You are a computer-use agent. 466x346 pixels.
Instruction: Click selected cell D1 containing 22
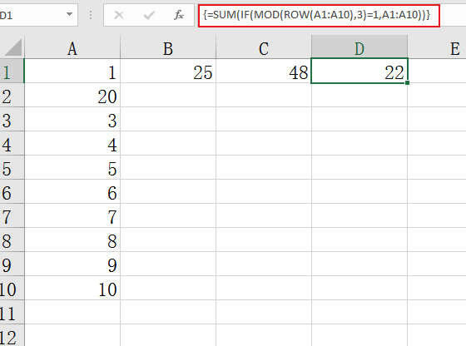(x=359, y=71)
